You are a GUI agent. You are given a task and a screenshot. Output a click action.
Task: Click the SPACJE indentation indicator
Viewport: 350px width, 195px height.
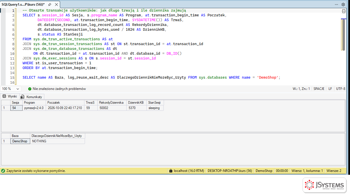coord(319,89)
